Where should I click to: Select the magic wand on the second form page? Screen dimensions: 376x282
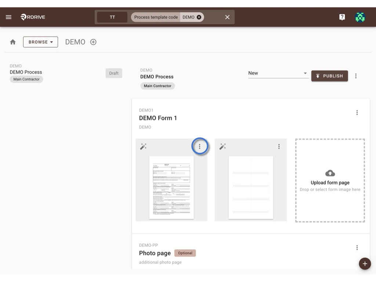pos(223,146)
